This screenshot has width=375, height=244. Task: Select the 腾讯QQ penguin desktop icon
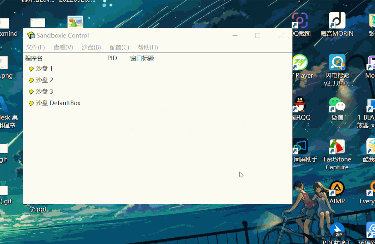pyautogui.click(x=301, y=109)
